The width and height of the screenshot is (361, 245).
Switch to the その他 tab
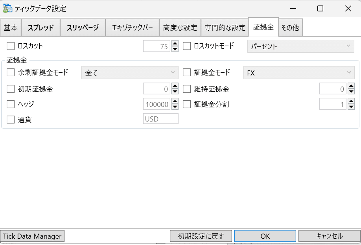pyautogui.click(x=290, y=28)
